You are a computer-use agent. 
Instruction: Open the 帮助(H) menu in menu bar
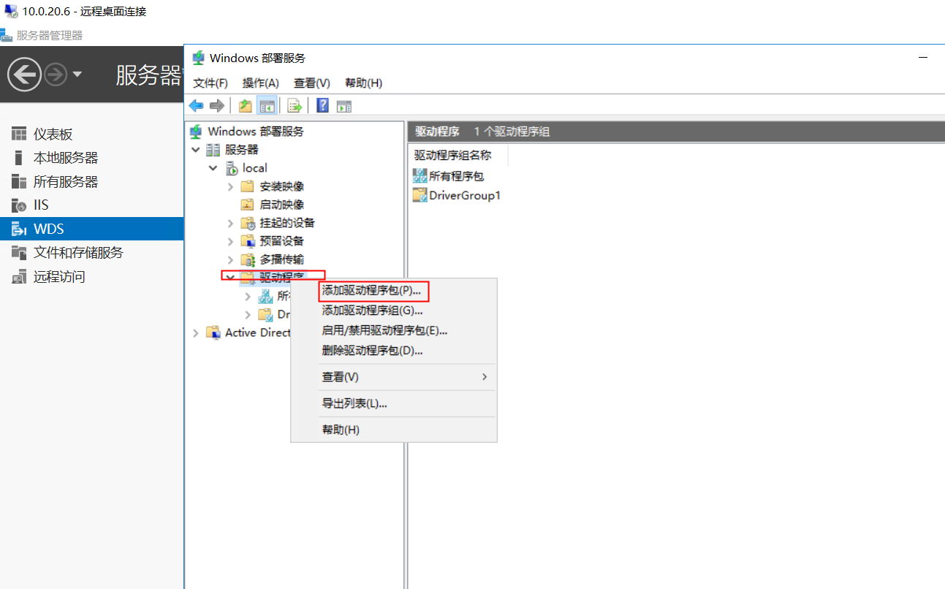coord(363,83)
